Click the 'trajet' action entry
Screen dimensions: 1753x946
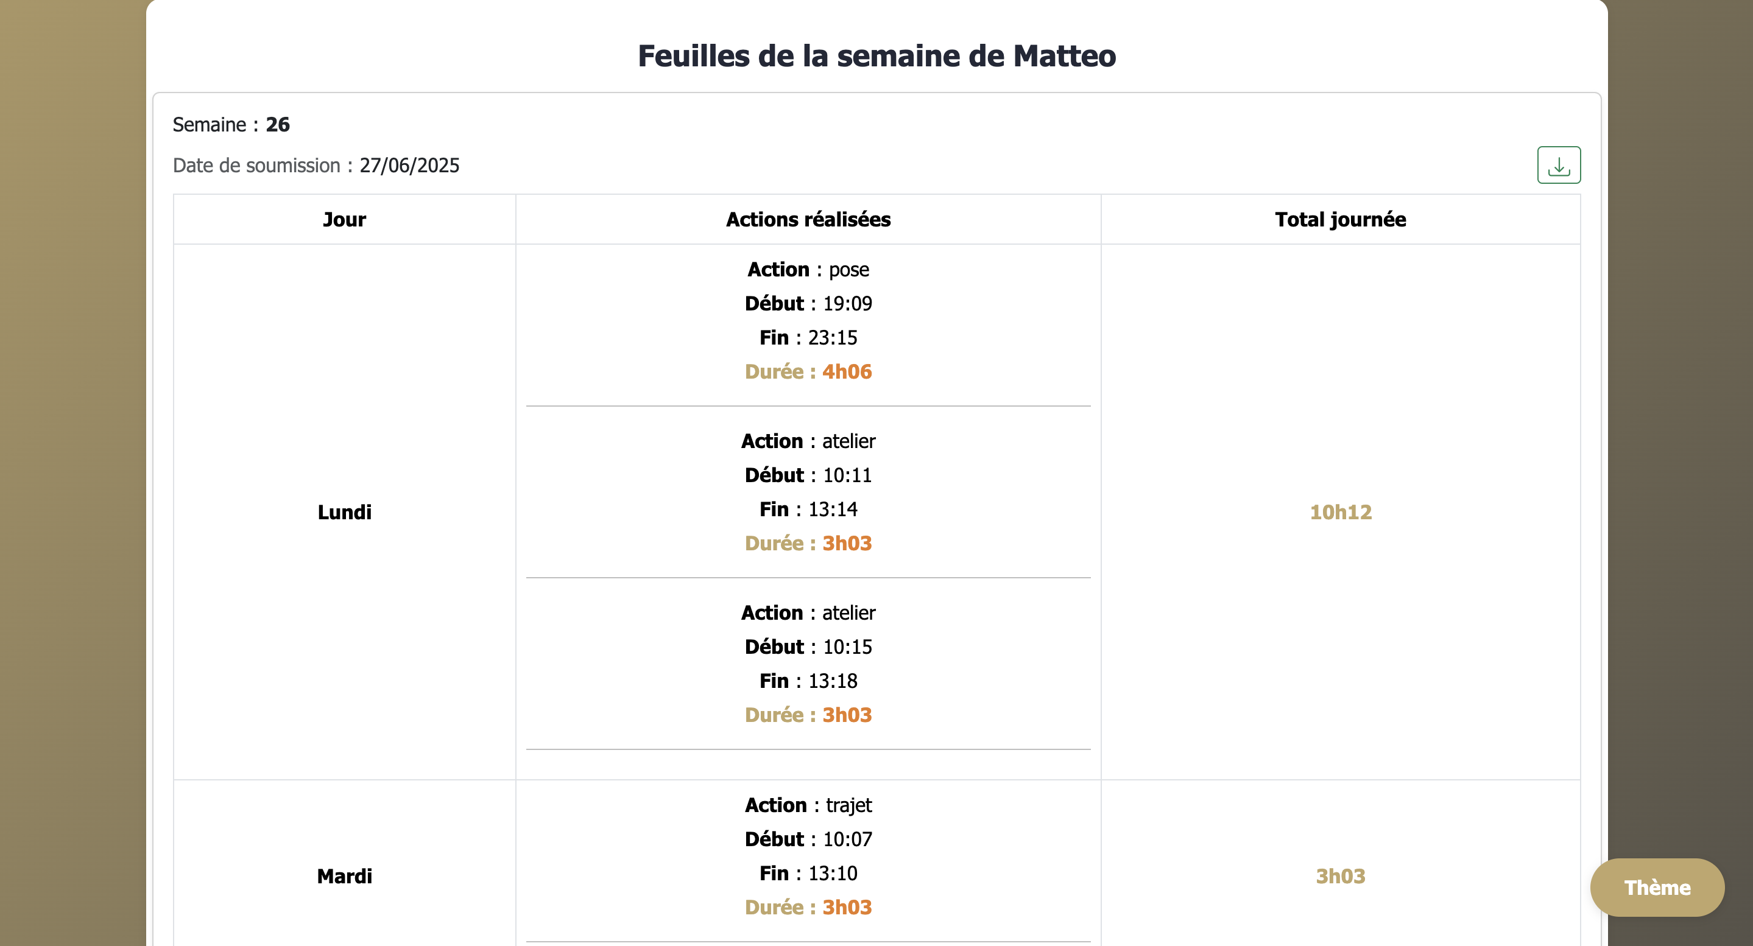pyautogui.click(x=848, y=805)
